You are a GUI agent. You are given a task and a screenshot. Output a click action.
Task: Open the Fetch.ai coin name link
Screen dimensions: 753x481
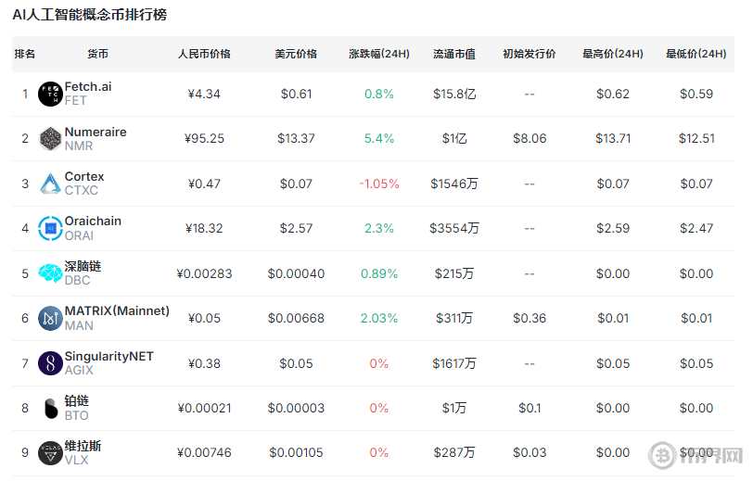tap(88, 87)
